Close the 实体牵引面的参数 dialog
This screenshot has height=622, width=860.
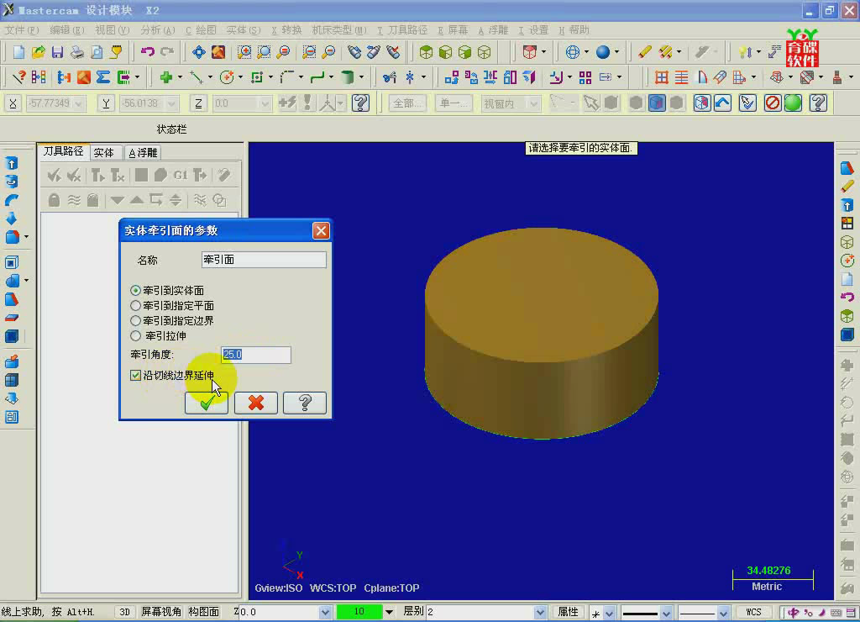tap(321, 230)
